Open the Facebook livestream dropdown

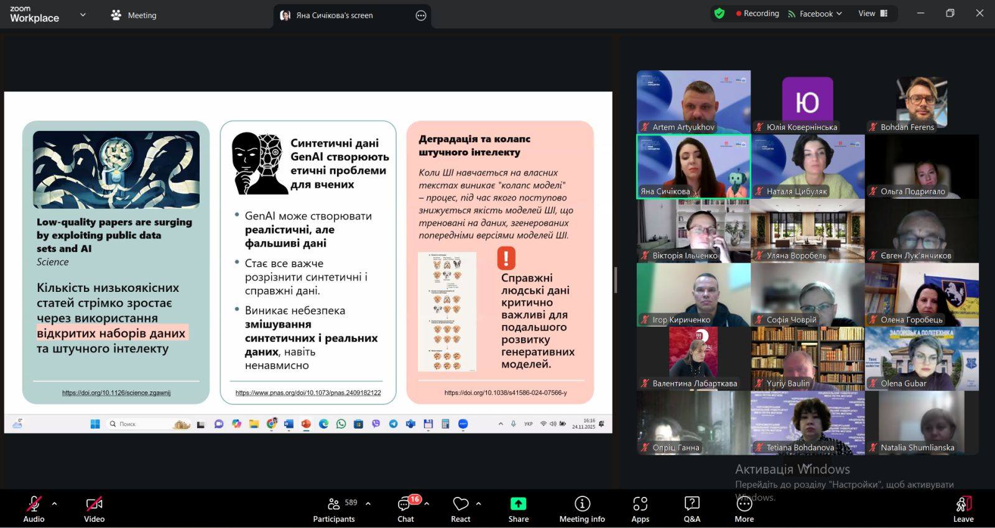[x=815, y=14]
